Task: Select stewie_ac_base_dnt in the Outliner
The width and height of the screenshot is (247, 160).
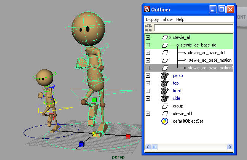Action: pos(207,53)
